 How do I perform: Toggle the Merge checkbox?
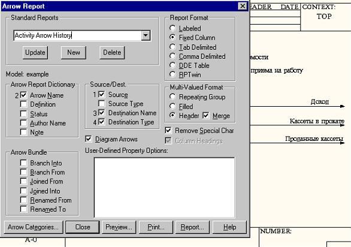pyautogui.click(x=205, y=116)
